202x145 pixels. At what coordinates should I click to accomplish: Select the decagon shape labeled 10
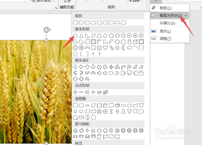point(135,36)
